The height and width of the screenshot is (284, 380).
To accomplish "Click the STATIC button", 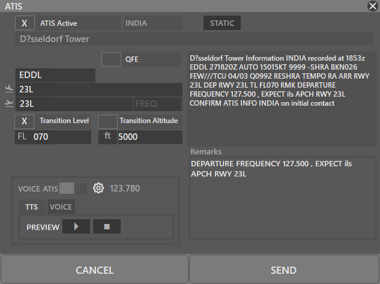I will tap(222, 23).
